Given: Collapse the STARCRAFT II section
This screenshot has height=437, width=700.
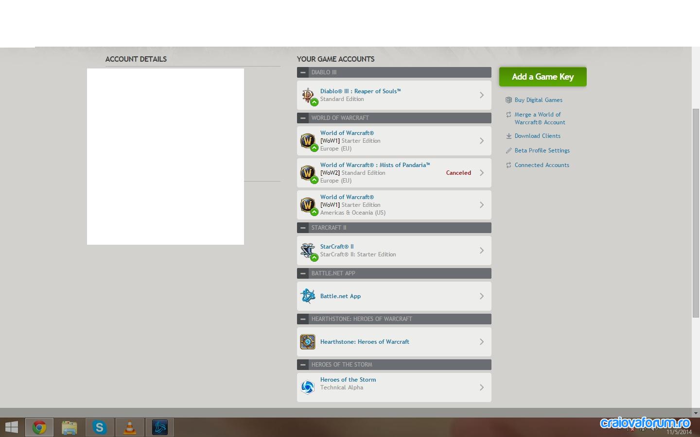Looking at the screenshot, I should click(303, 228).
